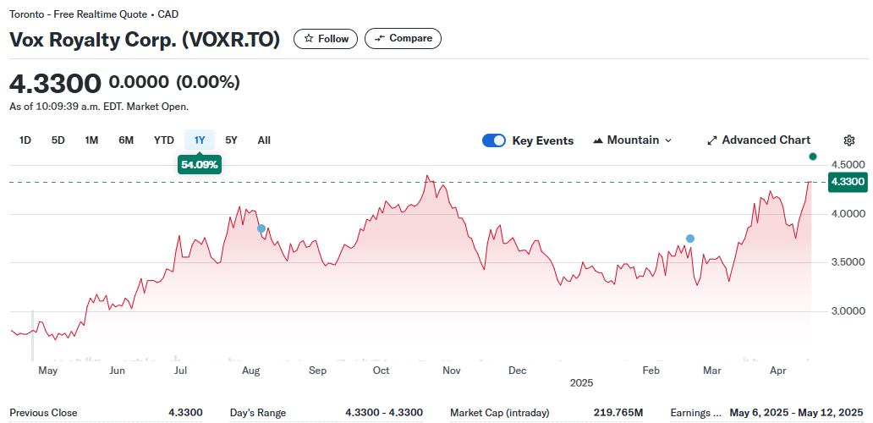Open the Compare stocks button
873x423 pixels.
tap(404, 38)
